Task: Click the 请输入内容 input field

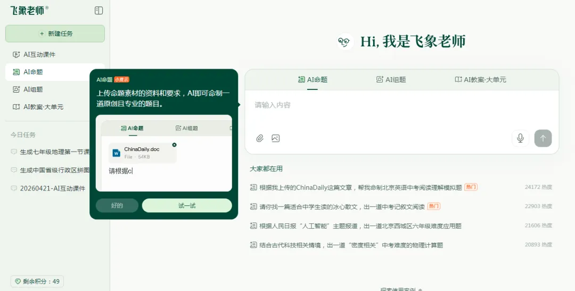Action: click(x=401, y=105)
